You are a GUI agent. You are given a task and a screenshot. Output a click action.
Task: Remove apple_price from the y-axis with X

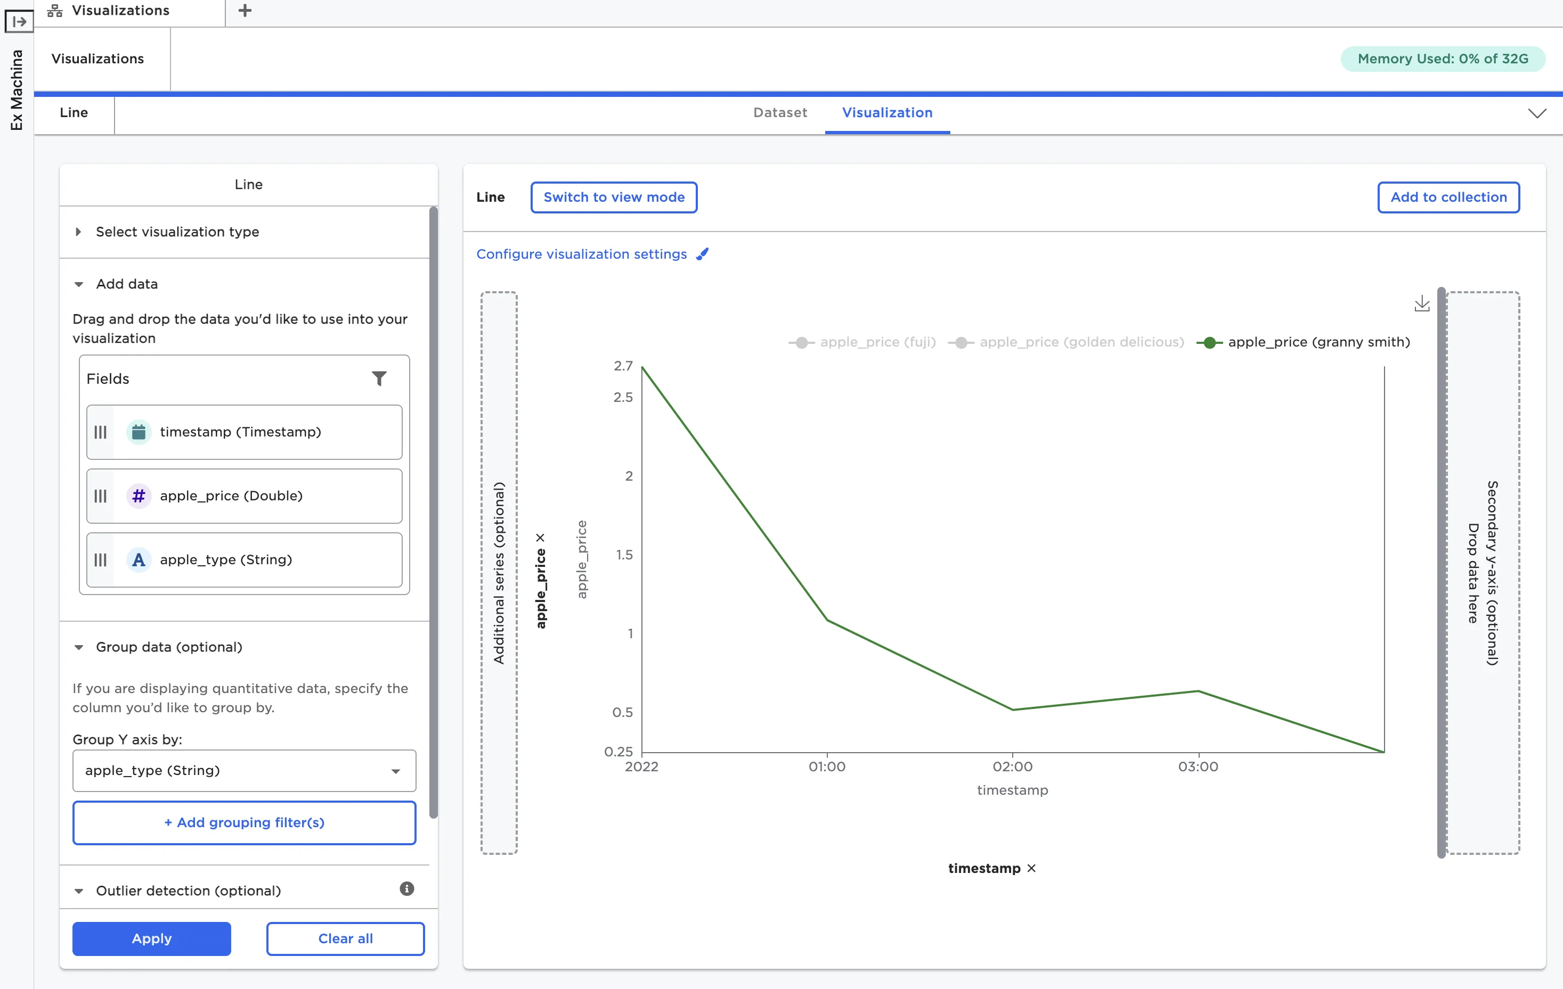[x=541, y=538]
